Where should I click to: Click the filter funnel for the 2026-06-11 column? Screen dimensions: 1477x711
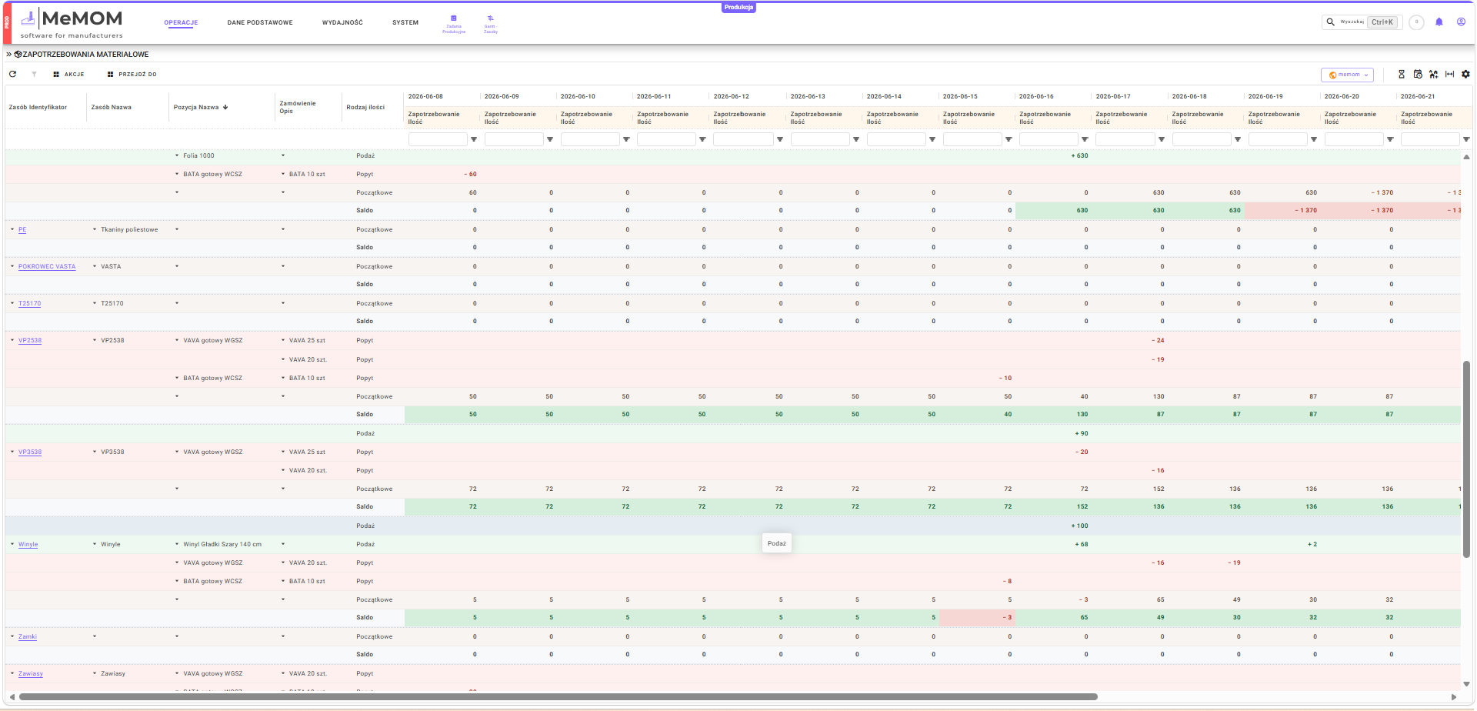click(x=702, y=139)
